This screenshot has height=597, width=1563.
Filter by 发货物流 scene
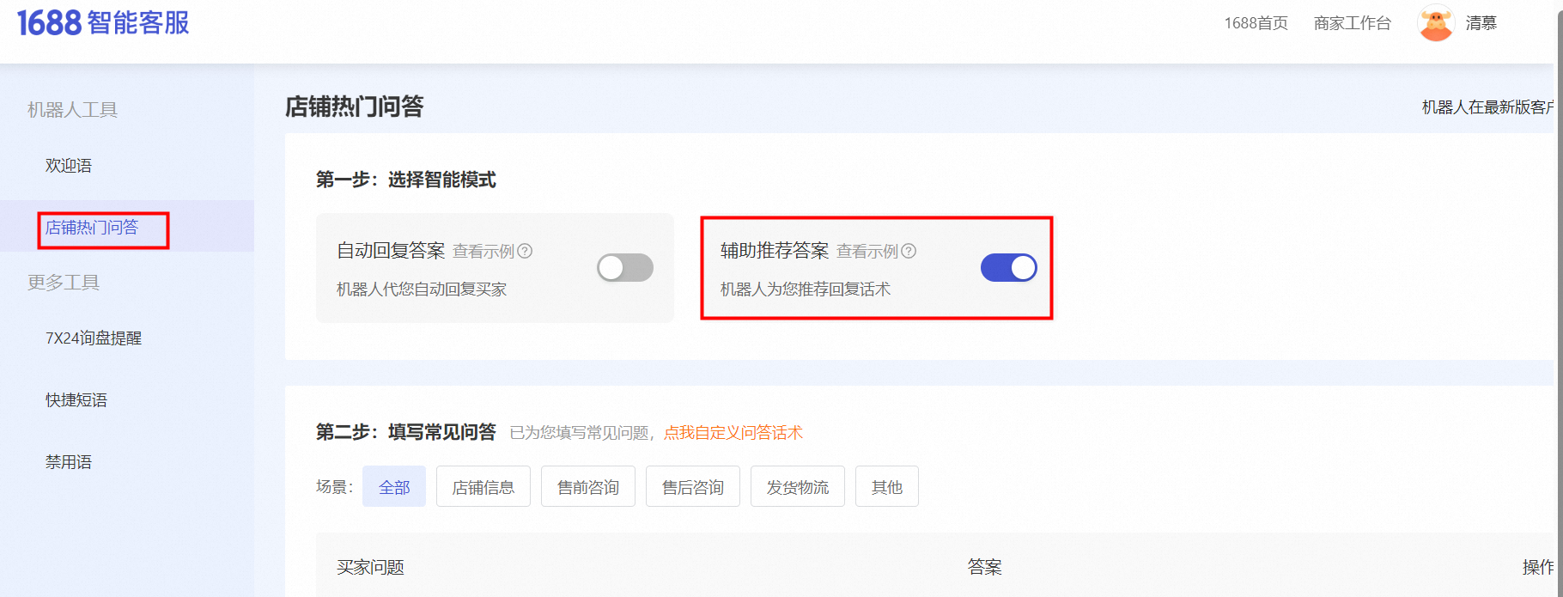pyautogui.click(x=798, y=487)
